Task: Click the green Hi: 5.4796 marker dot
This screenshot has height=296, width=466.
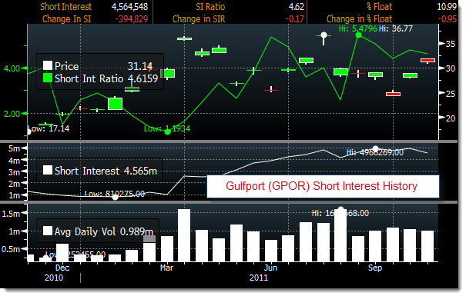Action: pos(358,35)
